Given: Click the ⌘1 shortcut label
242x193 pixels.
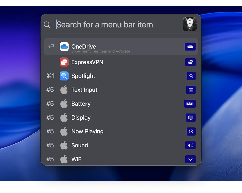Looking at the screenshot, I should tap(51, 76).
